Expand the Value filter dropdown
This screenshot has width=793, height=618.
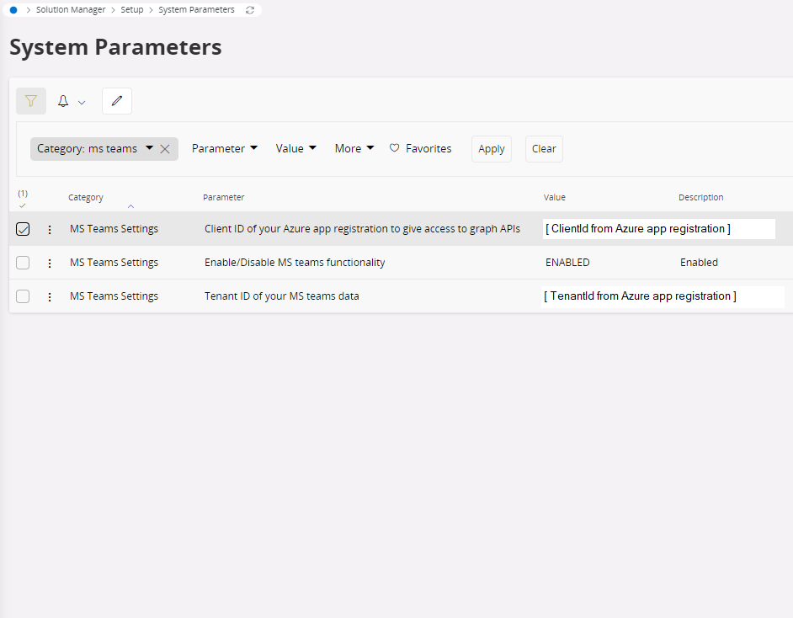pos(295,148)
